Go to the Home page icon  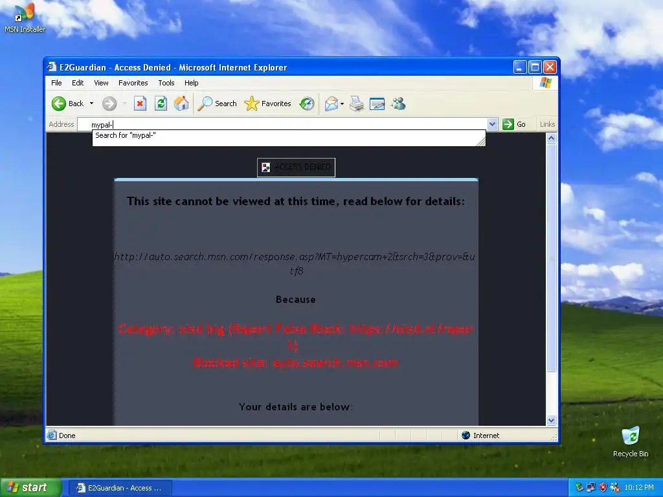(181, 104)
